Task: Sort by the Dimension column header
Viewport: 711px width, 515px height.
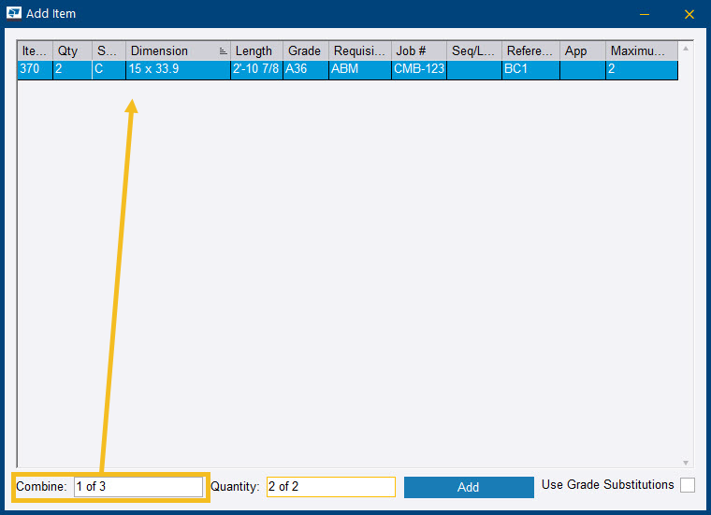Action: pos(178,50)
